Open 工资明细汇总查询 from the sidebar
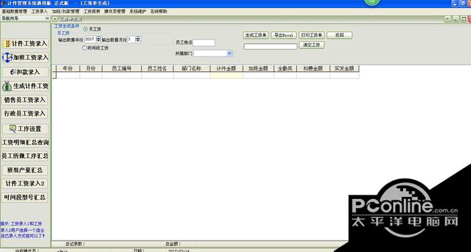 pyautogui.click(x=26, y=142)
